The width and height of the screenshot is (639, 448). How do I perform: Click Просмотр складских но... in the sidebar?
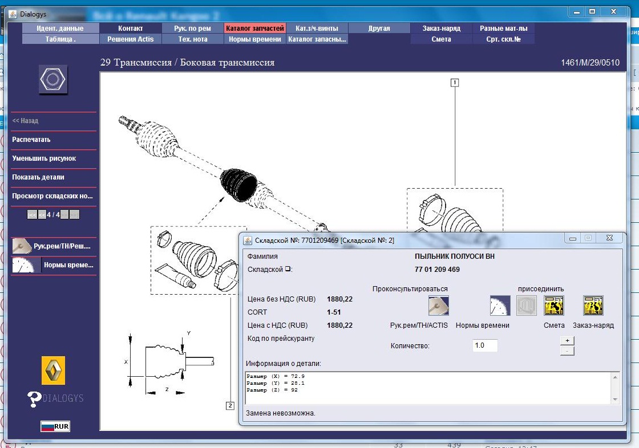coord(54,196)
